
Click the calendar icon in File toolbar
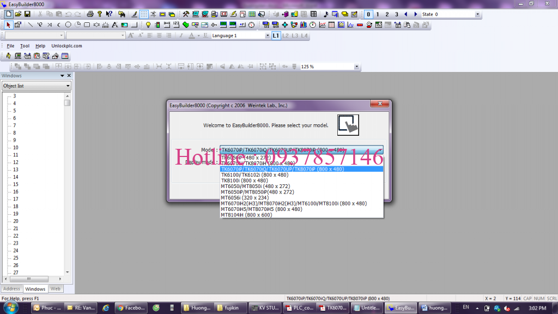click(65, 56)
